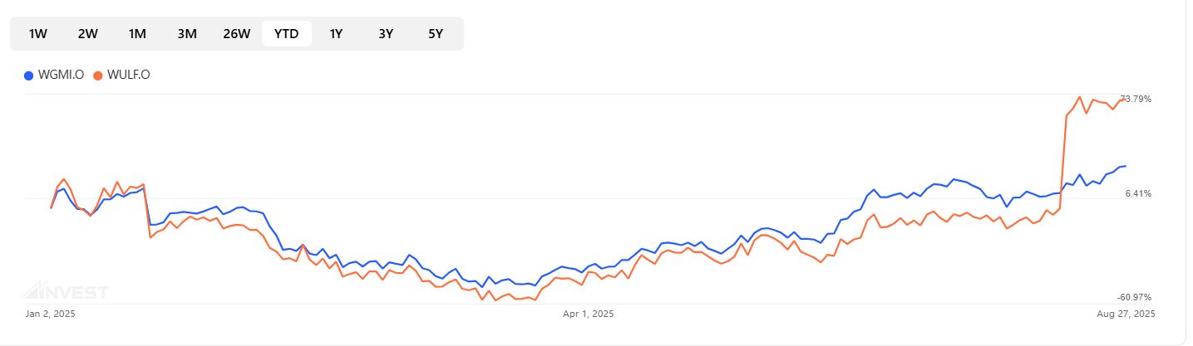Screen dimensions: 1193x346
Task: Click the 73.79% axis label
Action: pyautogui.click(x=1136, y=99)
